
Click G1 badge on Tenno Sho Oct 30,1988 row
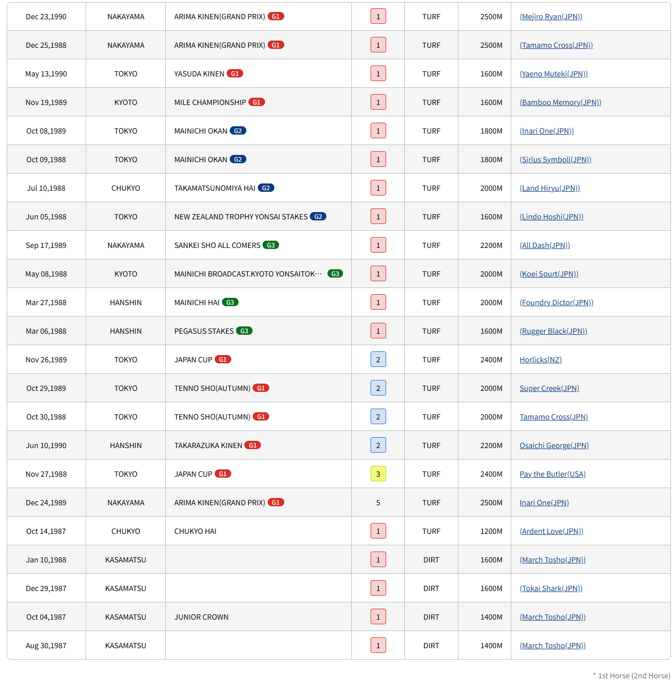coord(261,417)
